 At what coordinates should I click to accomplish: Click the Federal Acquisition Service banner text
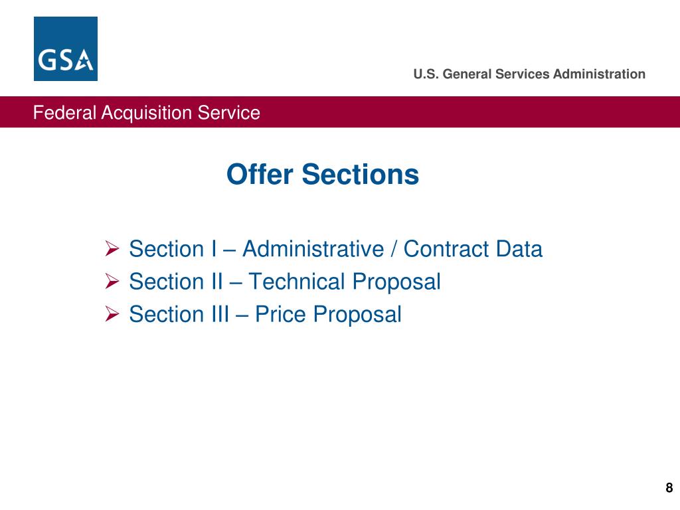[147, 112]
